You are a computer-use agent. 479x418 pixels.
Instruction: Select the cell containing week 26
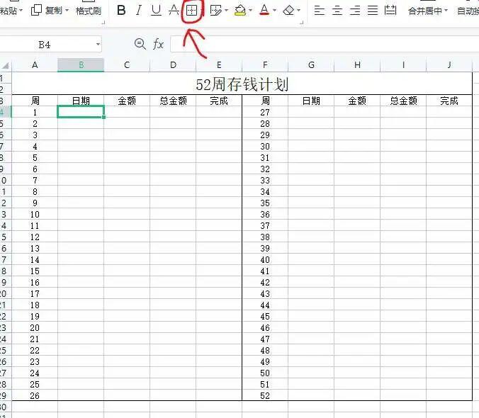pyautogui.click(x=35, y=395)
